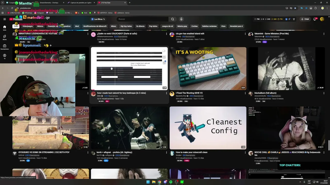Viewport: 330px width, 185px height.
Task: Open options for the cia.gov island edit video
Action: [x=245, y=34]
